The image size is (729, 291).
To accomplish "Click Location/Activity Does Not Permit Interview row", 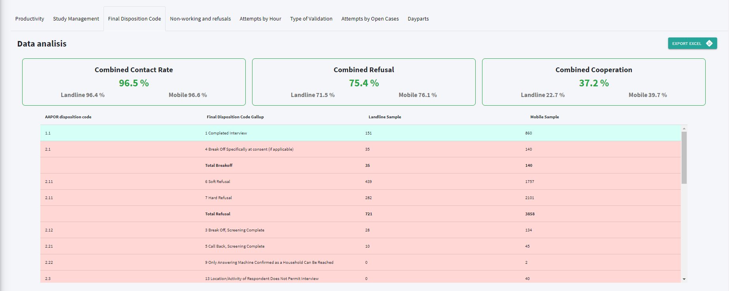I will pyautogui.click(x=360, y=277).
